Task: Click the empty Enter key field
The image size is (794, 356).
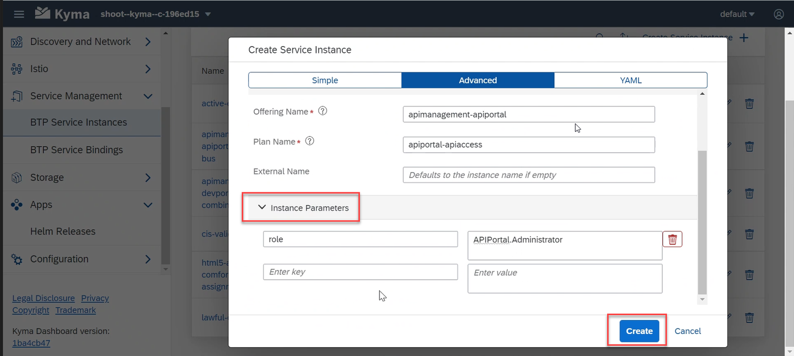Action: [361, 272]
